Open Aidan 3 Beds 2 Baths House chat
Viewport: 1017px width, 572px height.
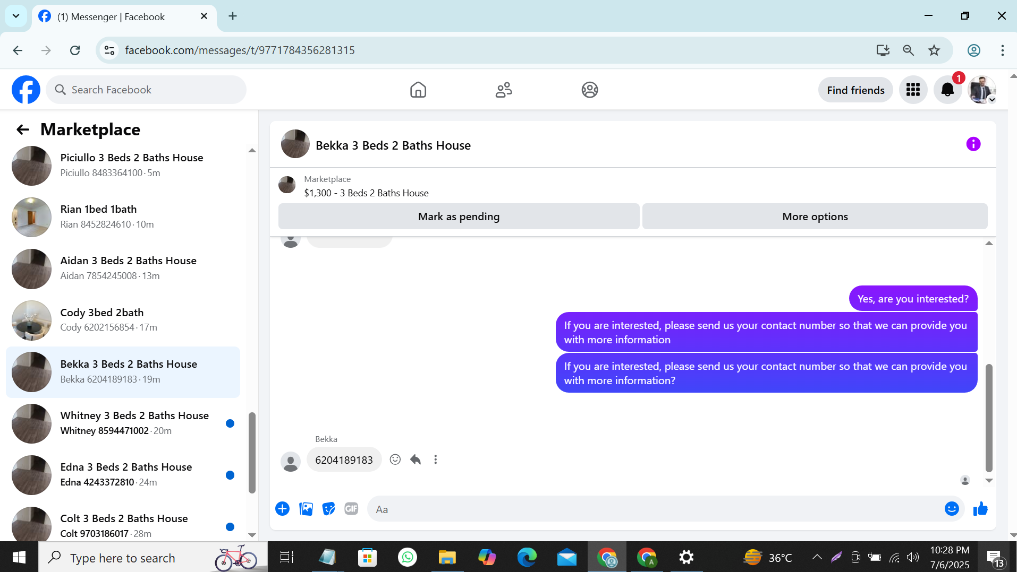pyautogui.click(x=123, y=268)
